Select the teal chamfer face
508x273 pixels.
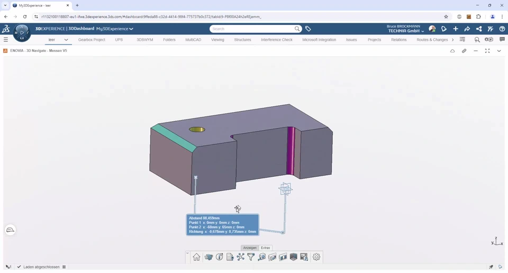pyautogui.click(x=174, y=138)
